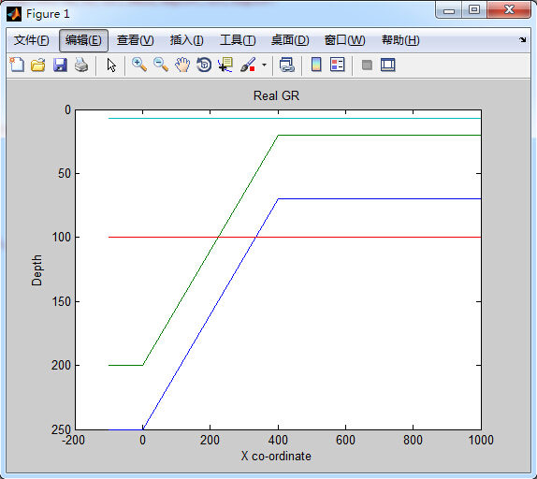Image resolution: width=537 pixels, height=479 pixels.
Task: Click the Link Plot icon
Action: click(x=287, y=65)
